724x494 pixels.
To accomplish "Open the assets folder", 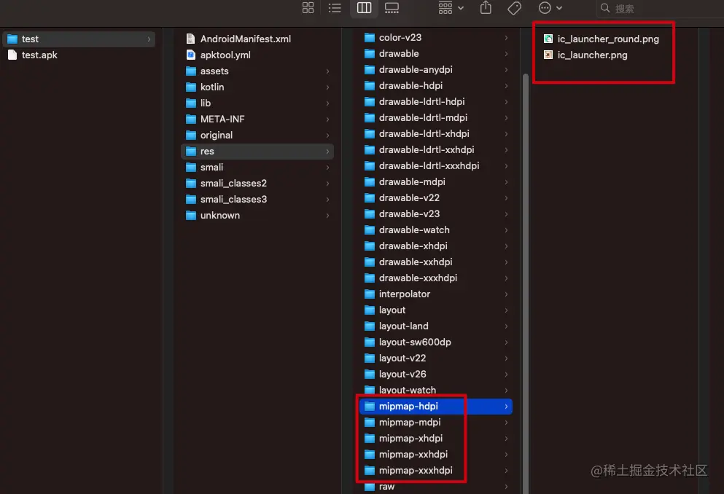I will [x=257, y=71].
